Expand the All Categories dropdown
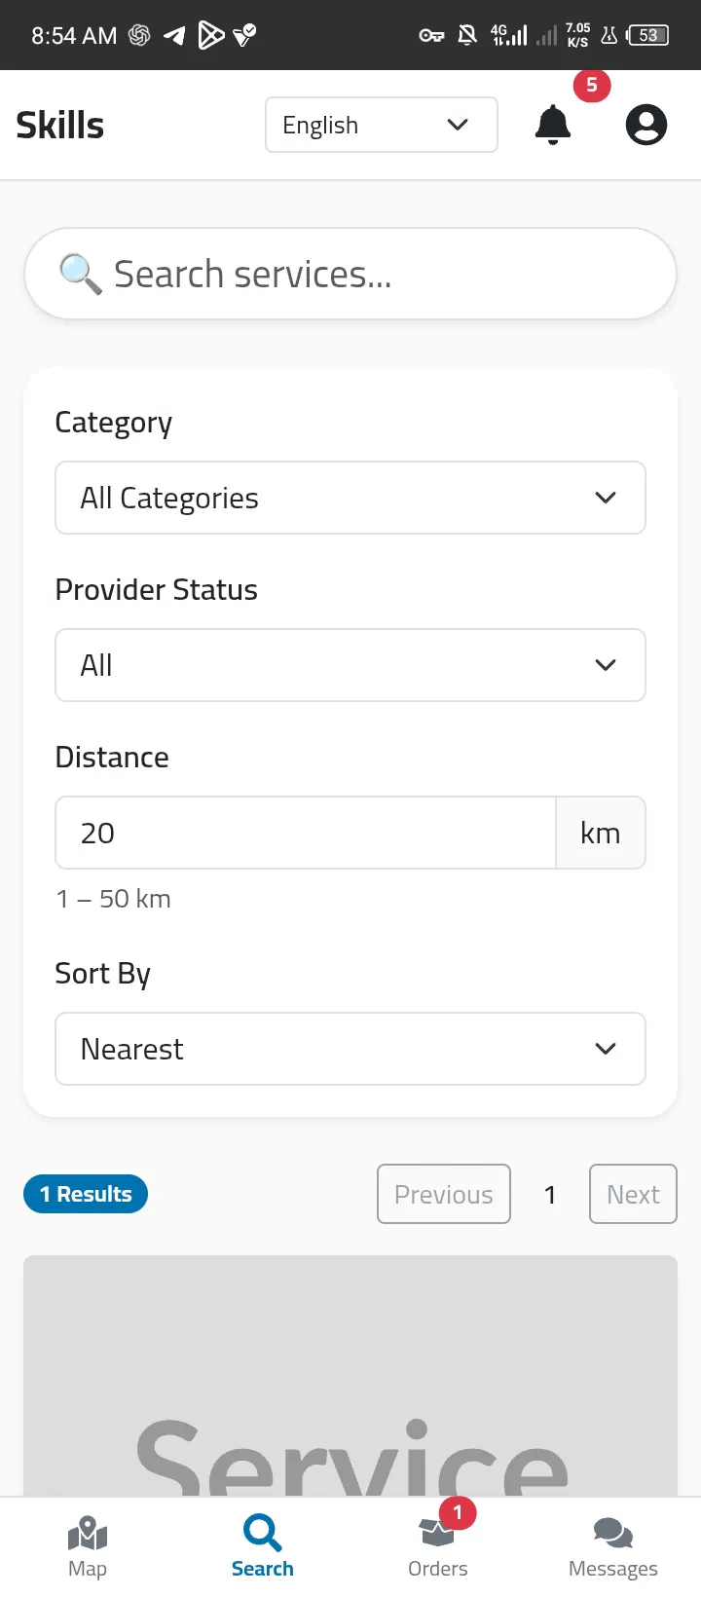 coord(350,498)
